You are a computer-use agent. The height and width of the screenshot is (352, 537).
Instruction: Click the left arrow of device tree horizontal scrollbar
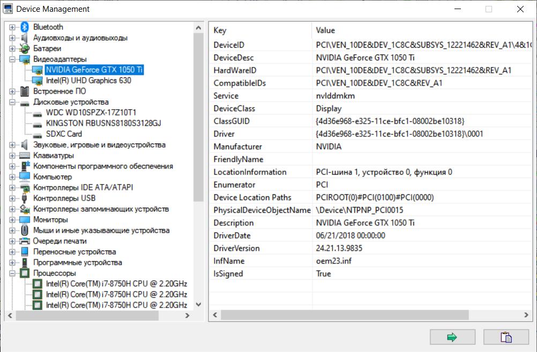[10, 315]
